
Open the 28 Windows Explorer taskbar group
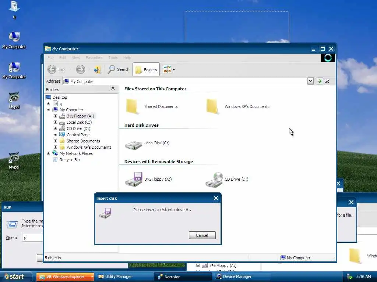[66, 276]
